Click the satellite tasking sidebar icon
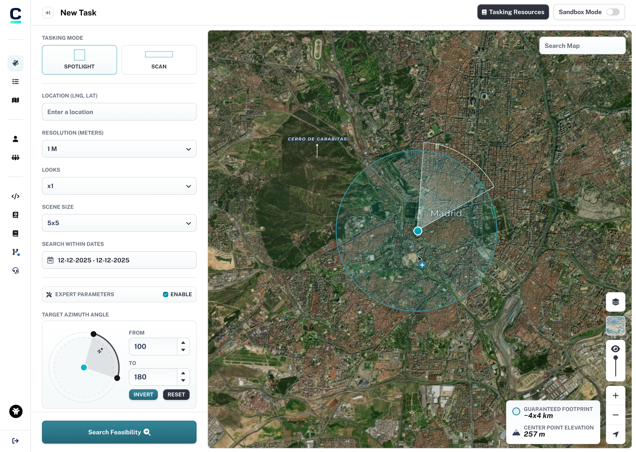 tap(15, 63)
